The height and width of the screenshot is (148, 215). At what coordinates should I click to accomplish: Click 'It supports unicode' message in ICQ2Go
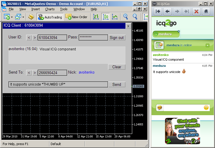(x=167, y=72)
